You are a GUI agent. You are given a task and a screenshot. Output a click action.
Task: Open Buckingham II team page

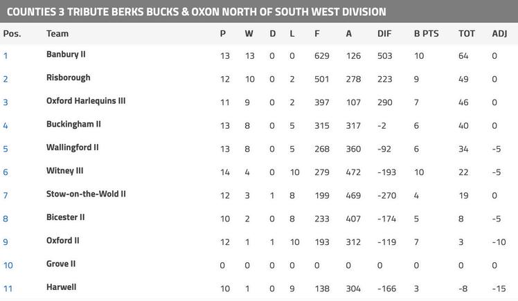[x=73, y=124]
